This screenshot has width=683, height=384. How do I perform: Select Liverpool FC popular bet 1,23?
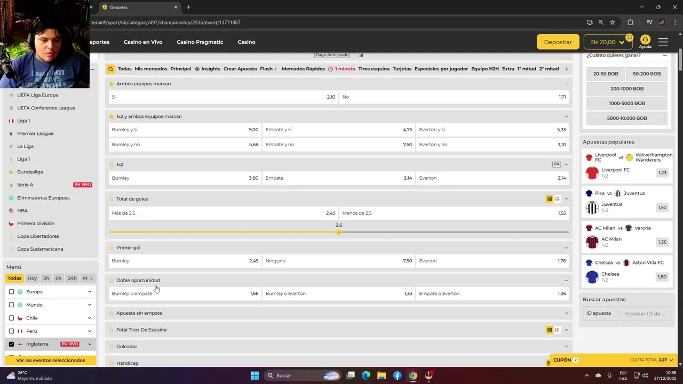(x=662, y=173)
